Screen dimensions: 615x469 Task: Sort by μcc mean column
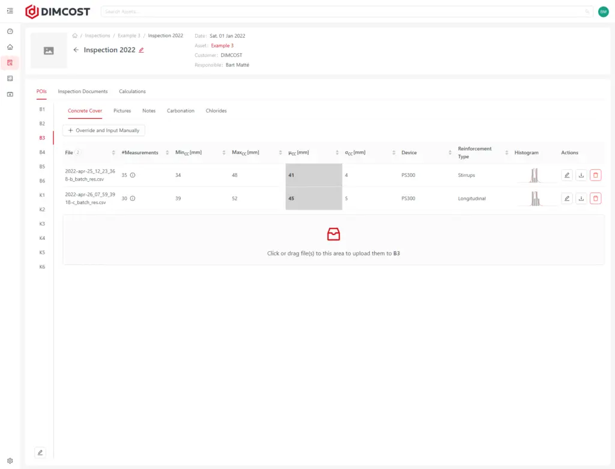click(x=337, y=152)
